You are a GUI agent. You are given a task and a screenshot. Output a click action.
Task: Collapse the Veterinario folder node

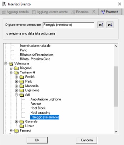pyautogui.click(x=6, y=64)
